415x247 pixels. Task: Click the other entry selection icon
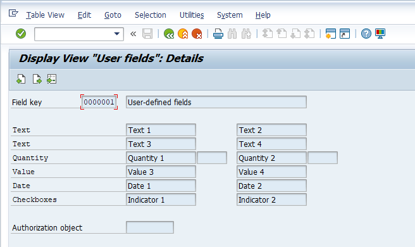pyautogui.click(x=52, y=79)
